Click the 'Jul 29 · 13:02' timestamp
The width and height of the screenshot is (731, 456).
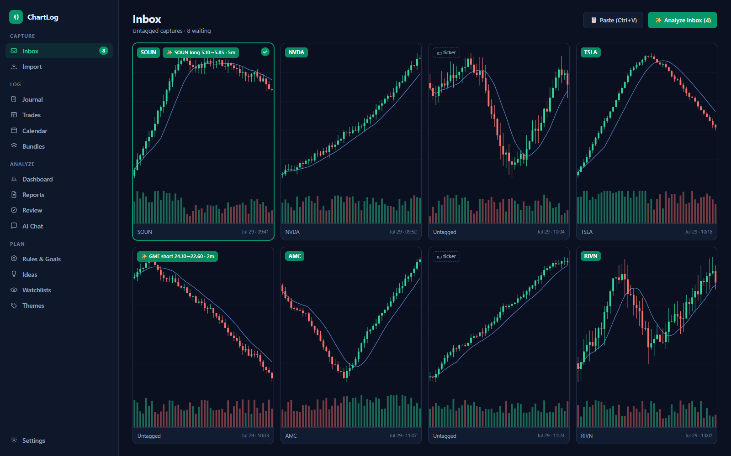(x=698, y=435)
